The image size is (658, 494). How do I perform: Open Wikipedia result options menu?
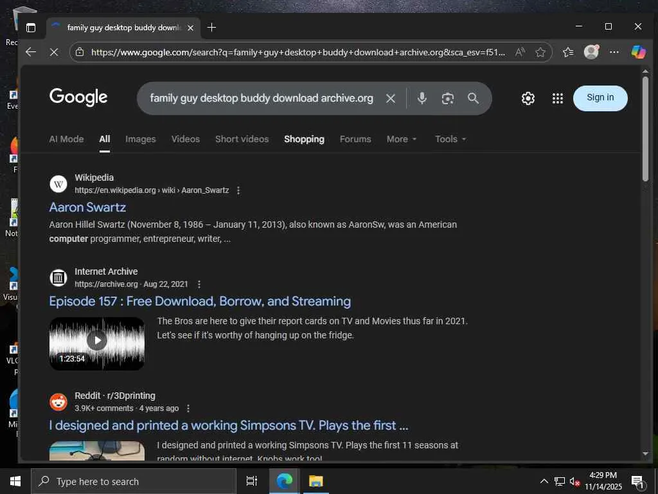(238, 190)
